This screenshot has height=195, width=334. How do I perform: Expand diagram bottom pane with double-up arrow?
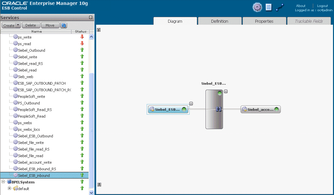coord(99,184)
